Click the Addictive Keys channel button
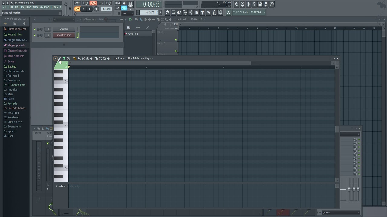 (x=64, y=35)
